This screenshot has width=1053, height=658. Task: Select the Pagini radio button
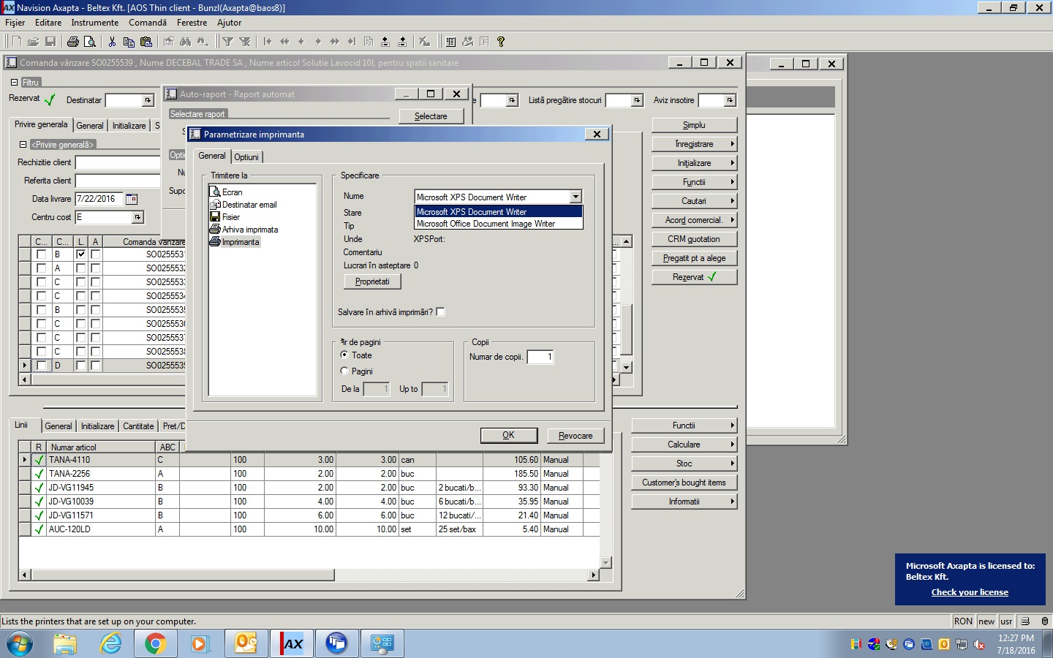point(344,371)
